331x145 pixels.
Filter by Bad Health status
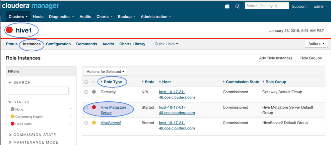[x=23, y=124]
